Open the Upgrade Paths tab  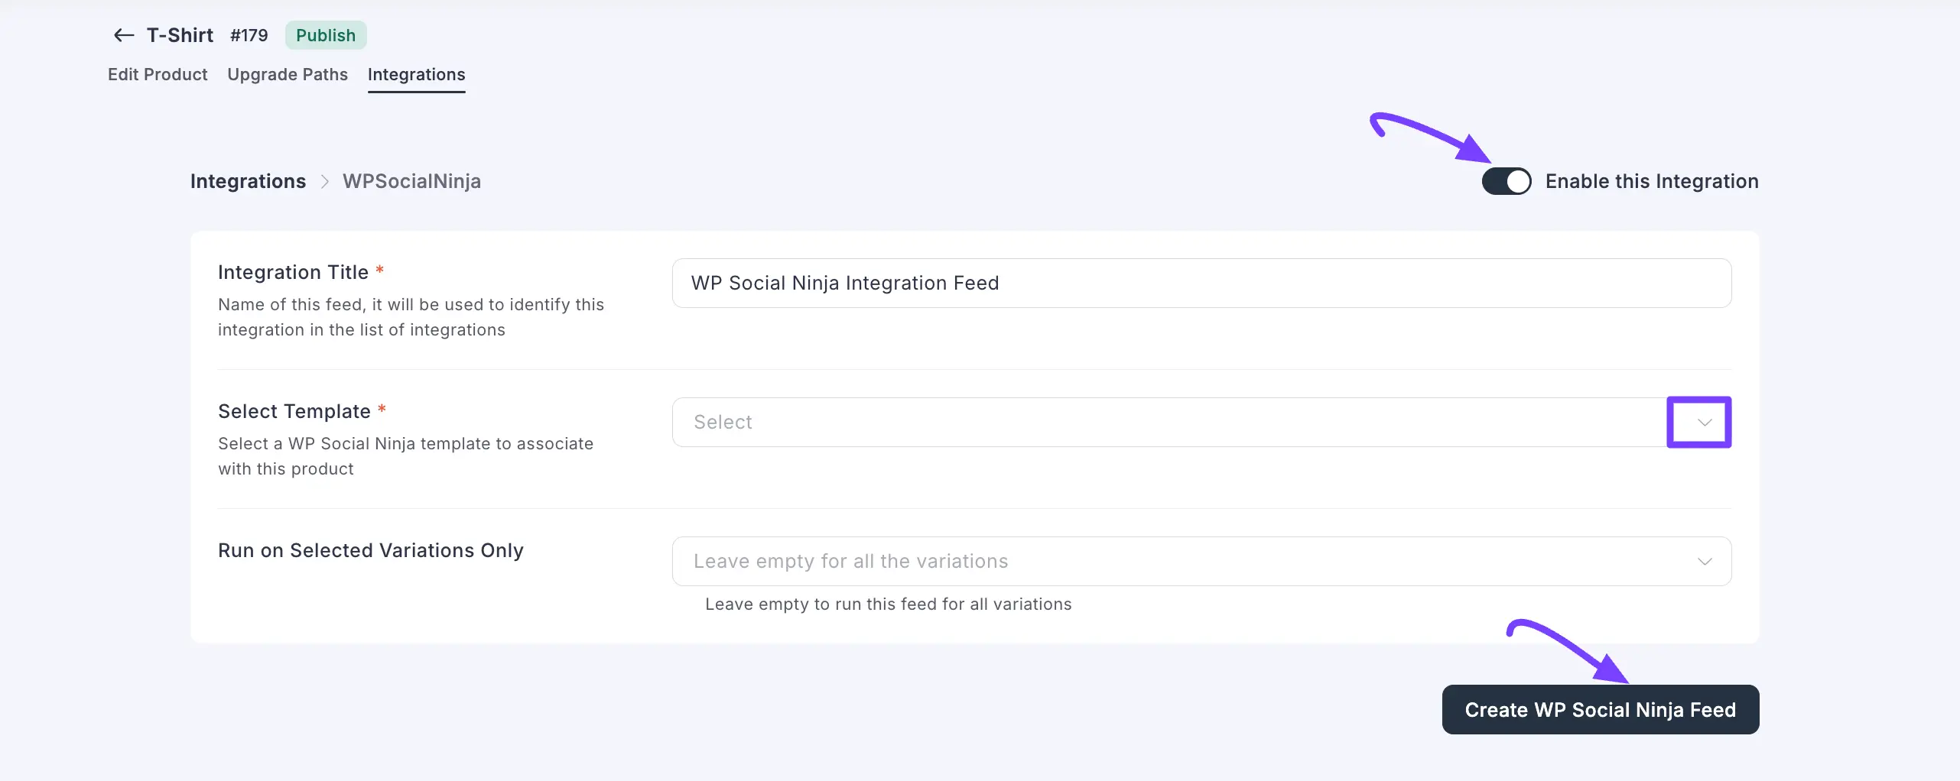(287, 75)
